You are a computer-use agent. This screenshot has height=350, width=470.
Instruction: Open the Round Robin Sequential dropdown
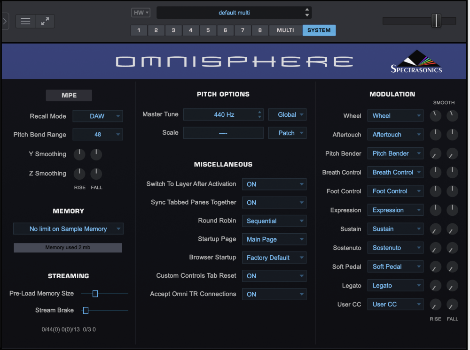274,221
